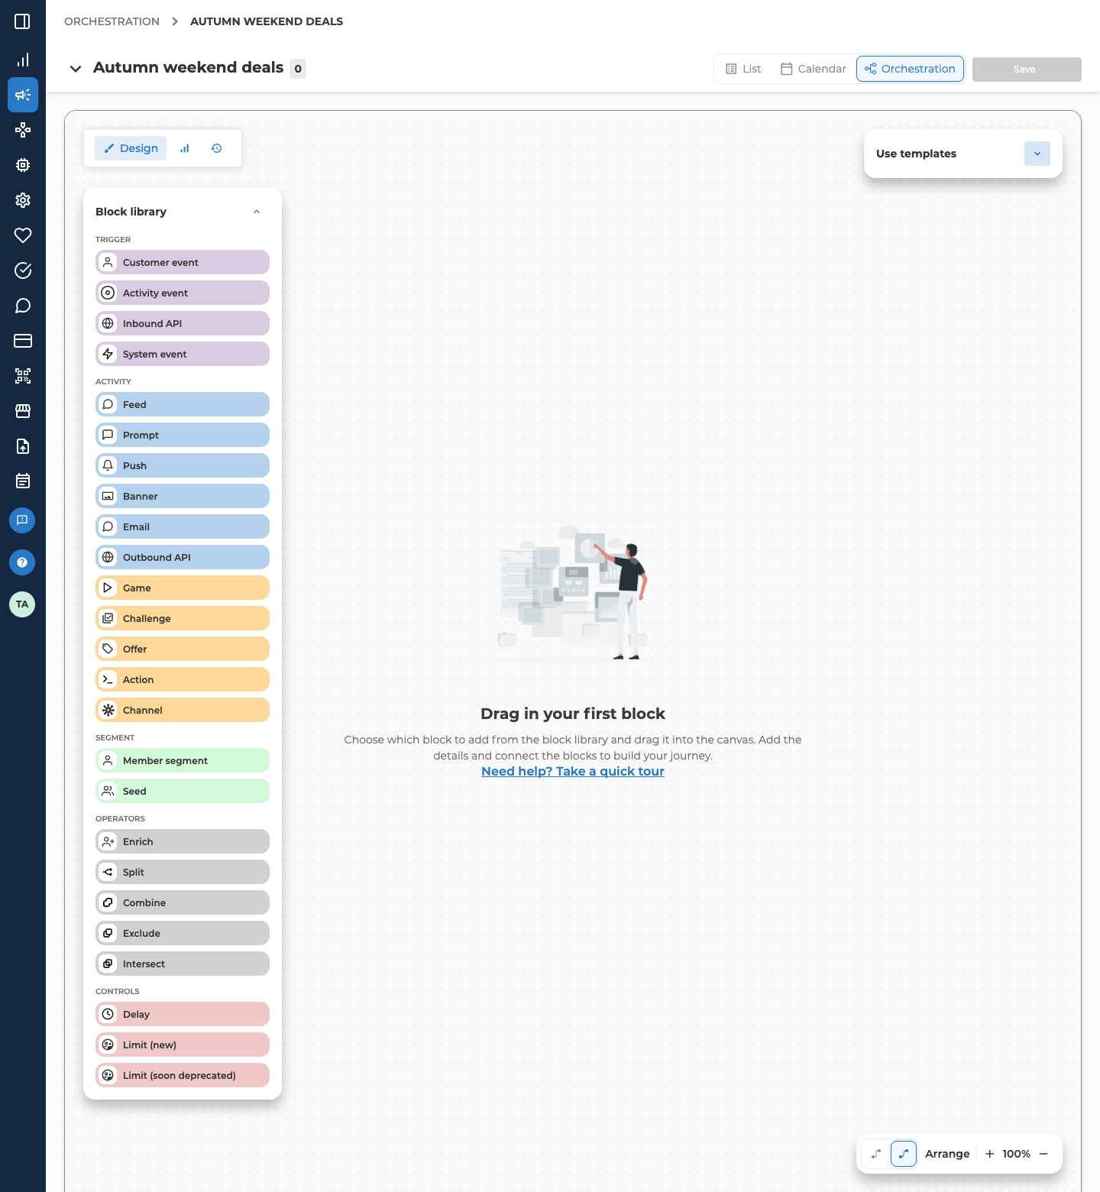Open the Use templates dropdown
Image resolution: width=1100 pixels, height=1192 pixels.
click(1037, 154)
